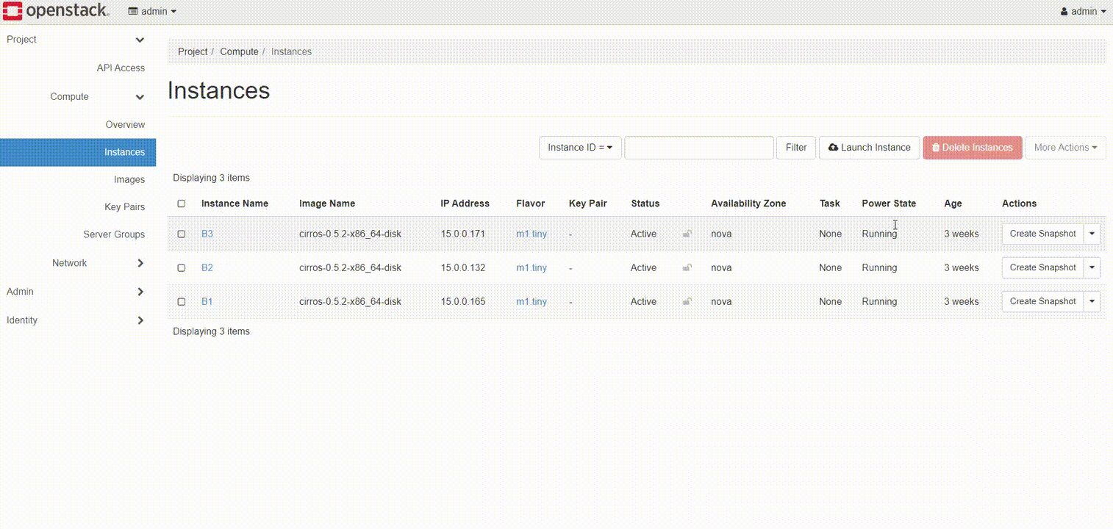Open the B1 instance link
Viewport: 1113px width, 529px height.
pos(207,301)
